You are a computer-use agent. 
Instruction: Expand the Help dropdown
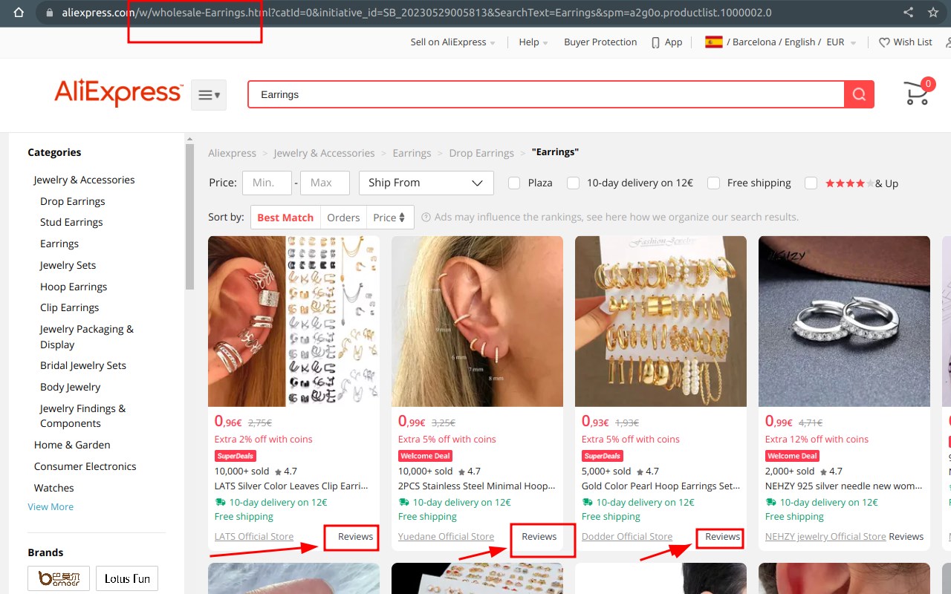(x=533, y=42)
